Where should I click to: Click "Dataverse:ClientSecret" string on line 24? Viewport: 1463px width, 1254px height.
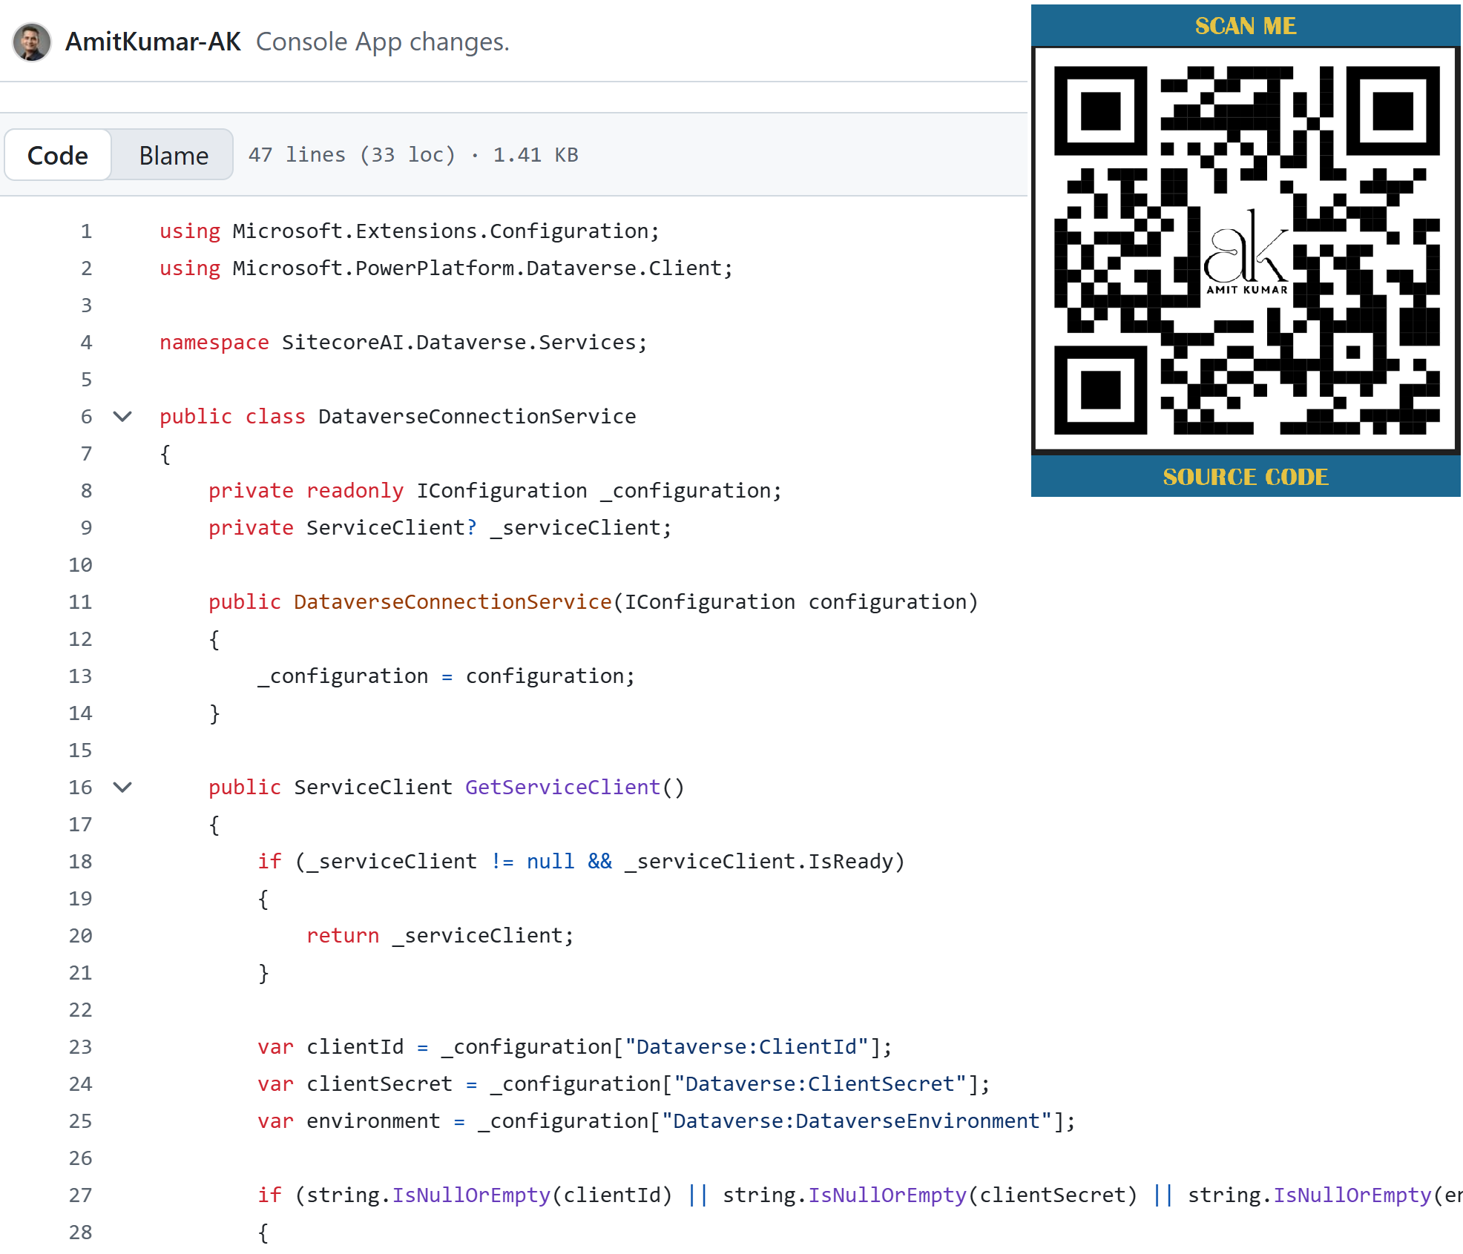click(820, 1084)
